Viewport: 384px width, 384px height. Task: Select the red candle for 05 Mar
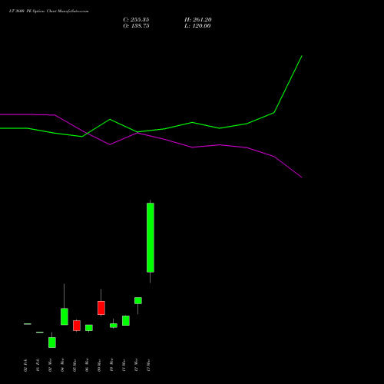(77, 326)
